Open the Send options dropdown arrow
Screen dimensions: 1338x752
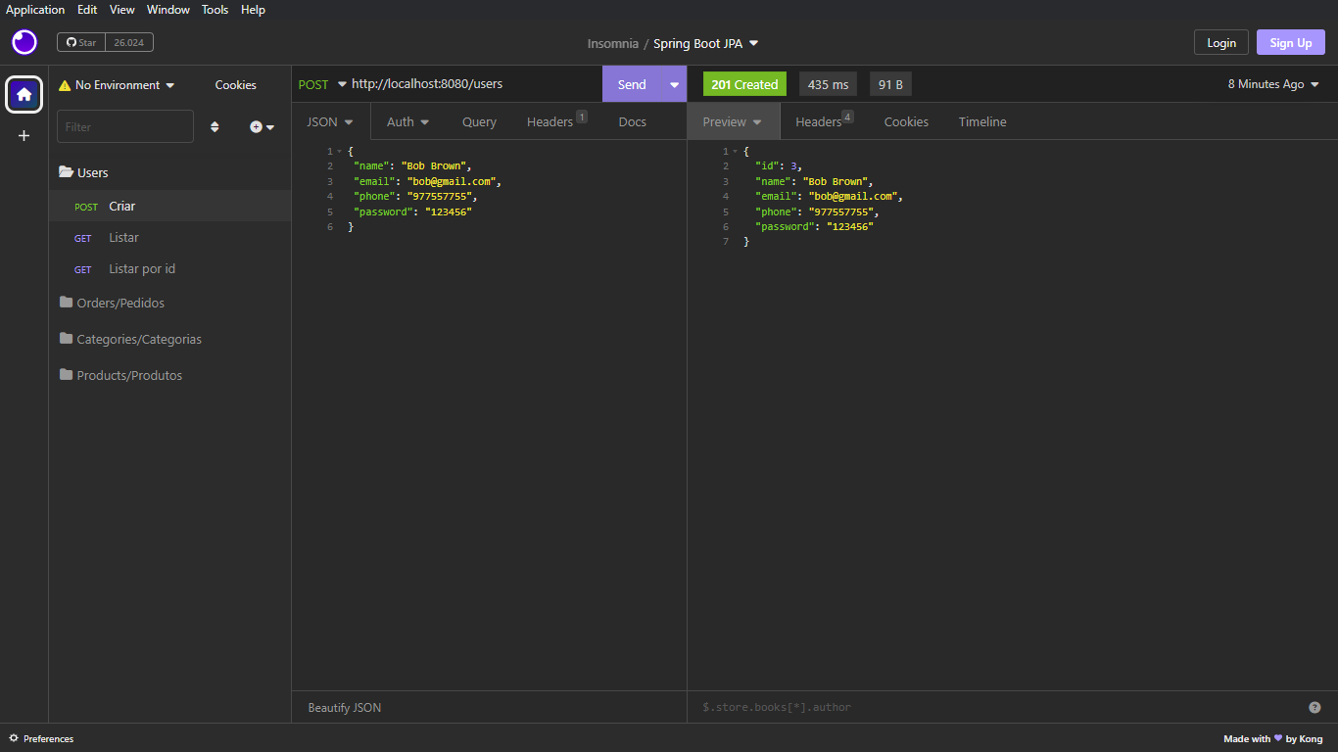coord(674,84)
